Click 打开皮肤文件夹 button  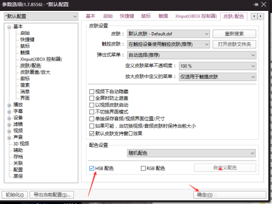click(x=234, y=44)
